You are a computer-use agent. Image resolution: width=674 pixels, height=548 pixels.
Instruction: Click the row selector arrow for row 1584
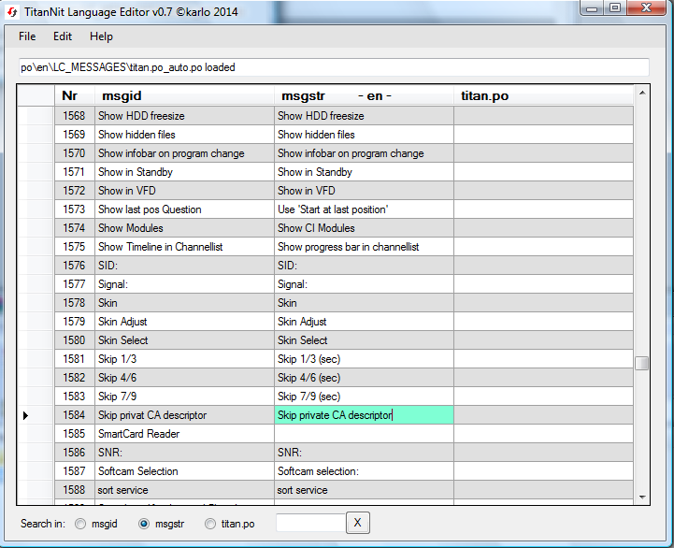click(x=26, y=415)
